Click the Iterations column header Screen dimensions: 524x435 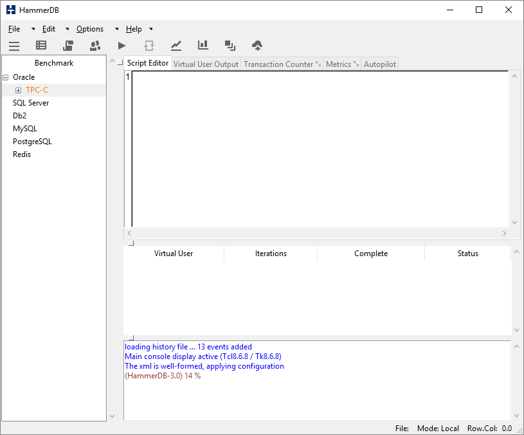[x=271, y=254]
